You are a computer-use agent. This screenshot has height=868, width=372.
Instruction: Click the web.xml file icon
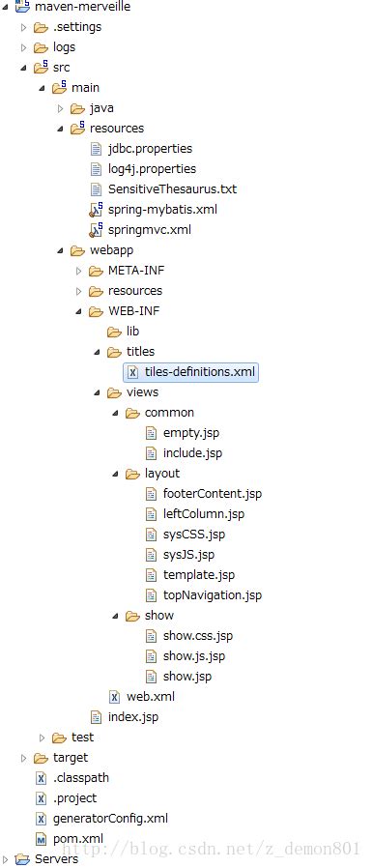(115, 696)
